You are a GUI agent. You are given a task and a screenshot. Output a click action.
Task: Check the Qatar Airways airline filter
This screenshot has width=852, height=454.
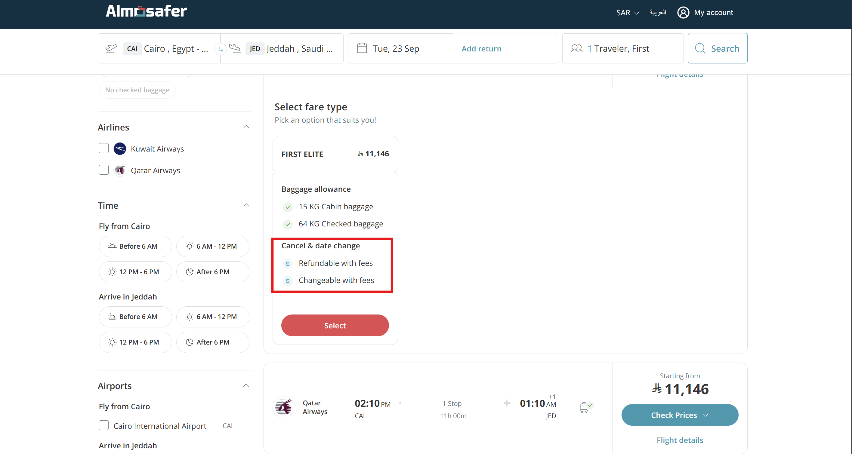click(x=104, y=170)
